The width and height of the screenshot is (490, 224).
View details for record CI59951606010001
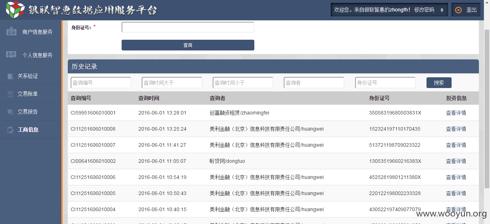tap(456, 113)
